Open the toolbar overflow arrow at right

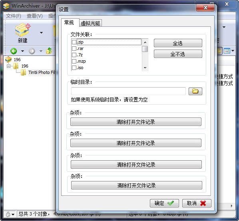224,27
